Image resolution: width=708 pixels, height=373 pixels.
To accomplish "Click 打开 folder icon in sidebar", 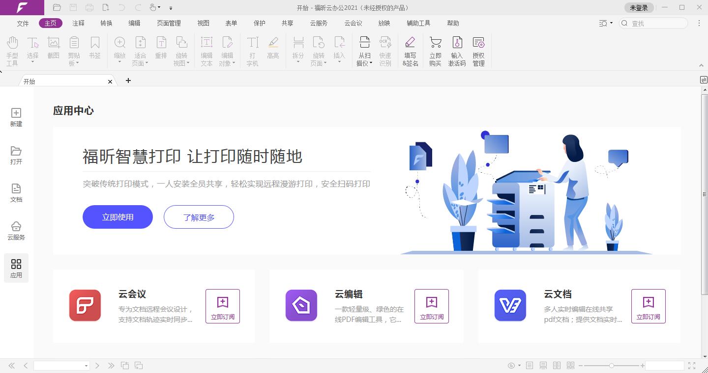I will (16, 155).
